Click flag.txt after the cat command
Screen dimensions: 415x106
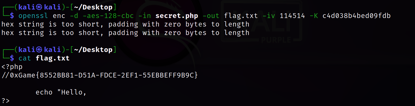click(x=52, y=58)
